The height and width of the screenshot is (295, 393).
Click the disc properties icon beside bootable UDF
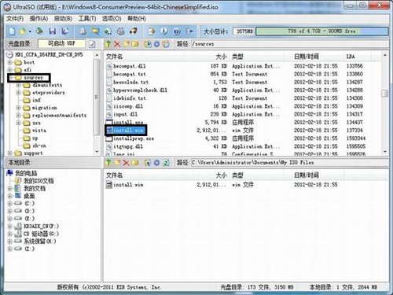(x=92, y=44)
